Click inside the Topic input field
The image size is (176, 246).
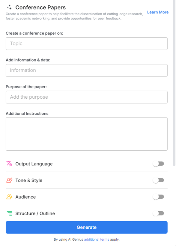86,43
